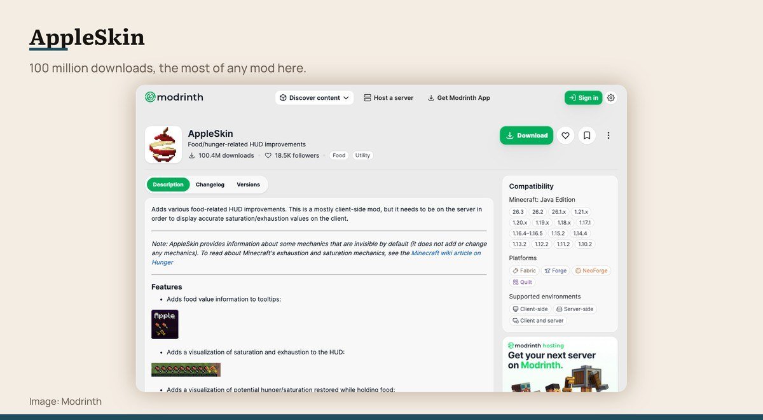Click the Forge platform tag
Image resolution: width=763 pixels, height=420 pixels.
click(556, 270)
